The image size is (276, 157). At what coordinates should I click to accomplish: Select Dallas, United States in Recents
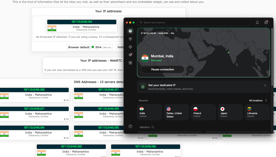(177, 112)
